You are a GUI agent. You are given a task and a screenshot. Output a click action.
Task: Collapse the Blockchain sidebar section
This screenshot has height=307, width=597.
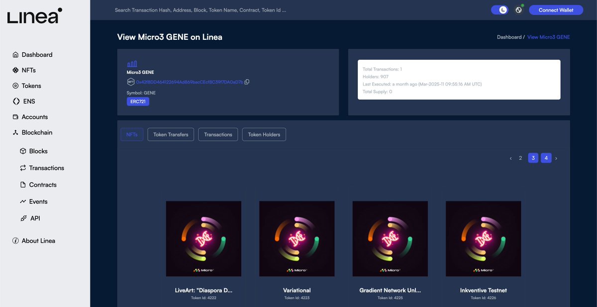pos(37,132)
